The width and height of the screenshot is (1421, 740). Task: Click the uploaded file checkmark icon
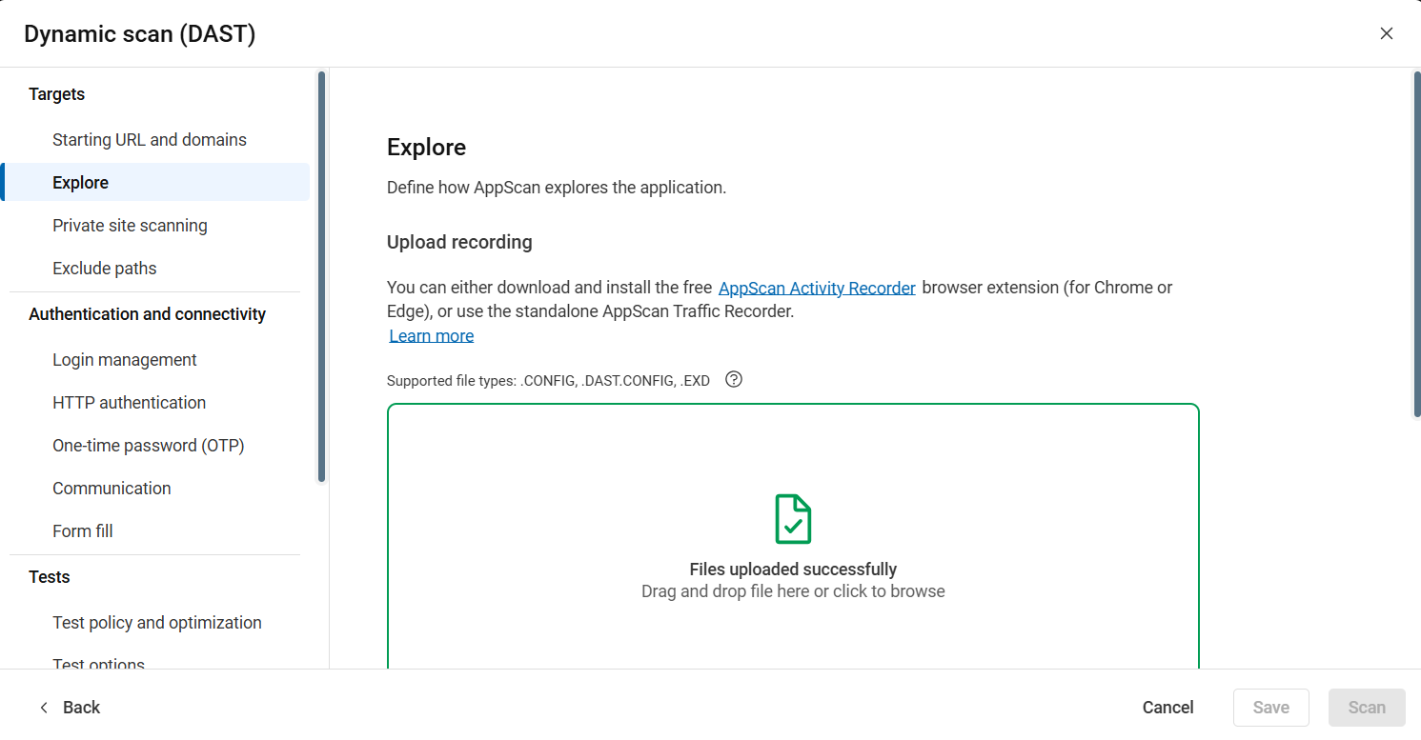(x=793, y=519)
